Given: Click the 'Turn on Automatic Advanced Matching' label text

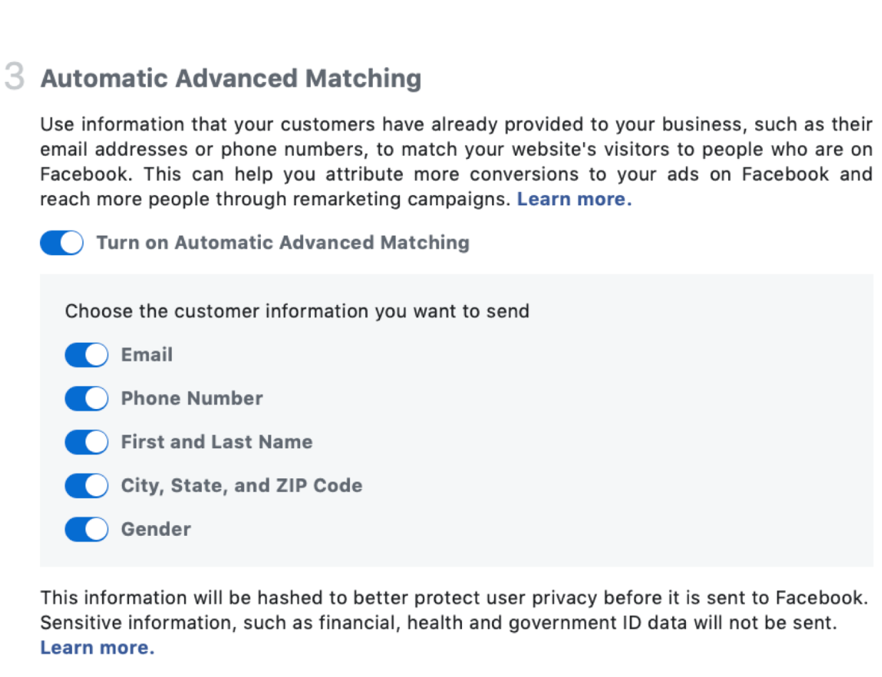Looking at the screenshot, I should 282,243.
